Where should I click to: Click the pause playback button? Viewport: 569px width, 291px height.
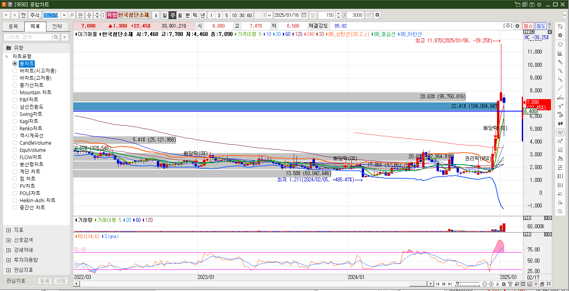point(443,284)
